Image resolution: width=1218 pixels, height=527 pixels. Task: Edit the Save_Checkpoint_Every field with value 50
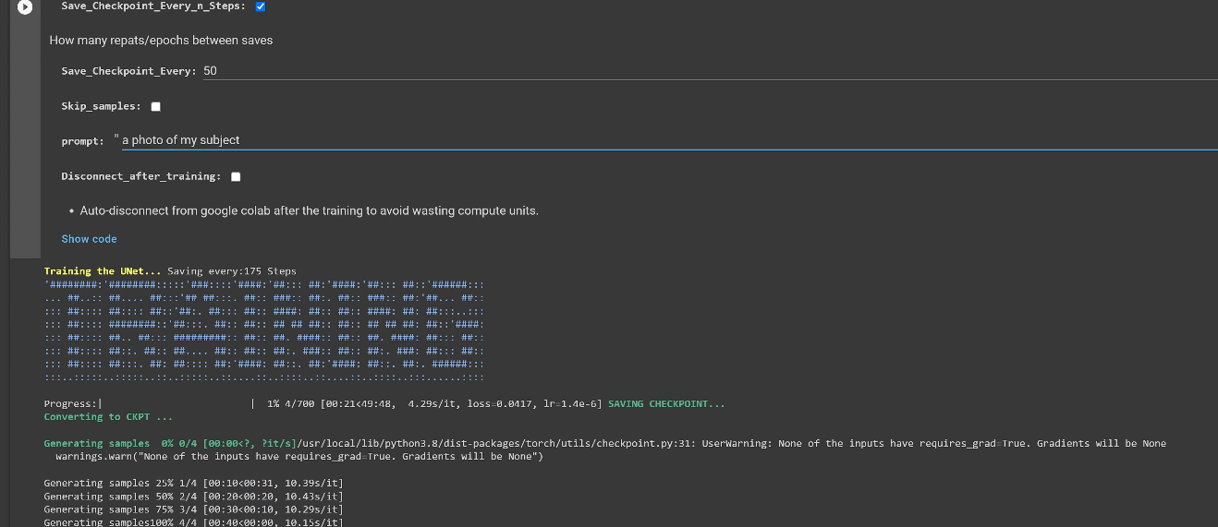pos(710,71)
